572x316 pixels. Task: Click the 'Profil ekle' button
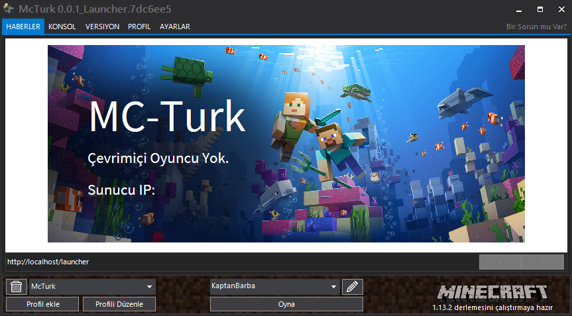(42, 304)
